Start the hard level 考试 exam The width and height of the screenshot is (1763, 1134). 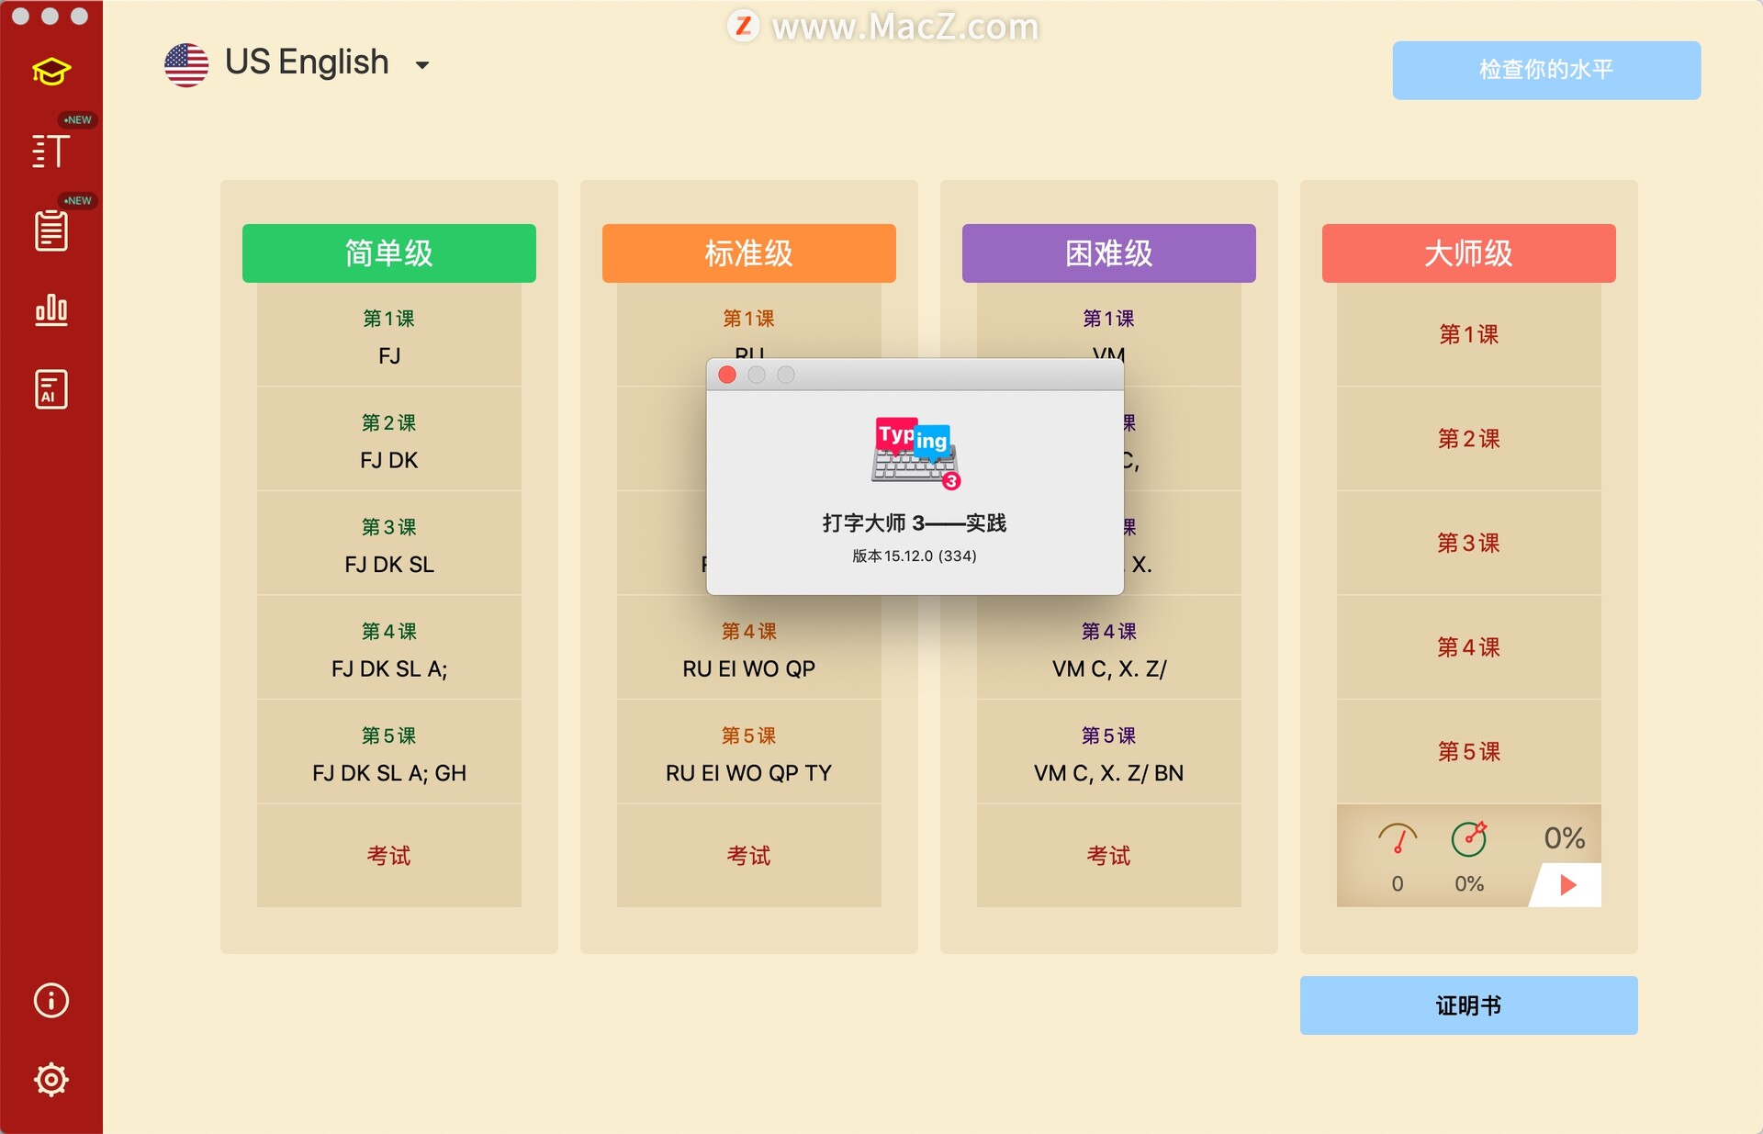pos(1109,856)
